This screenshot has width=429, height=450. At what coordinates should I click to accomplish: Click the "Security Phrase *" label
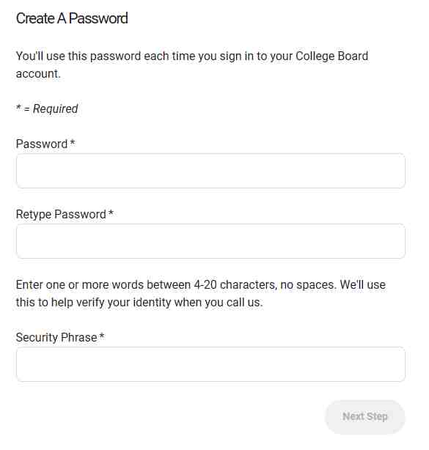coord(60,337)
